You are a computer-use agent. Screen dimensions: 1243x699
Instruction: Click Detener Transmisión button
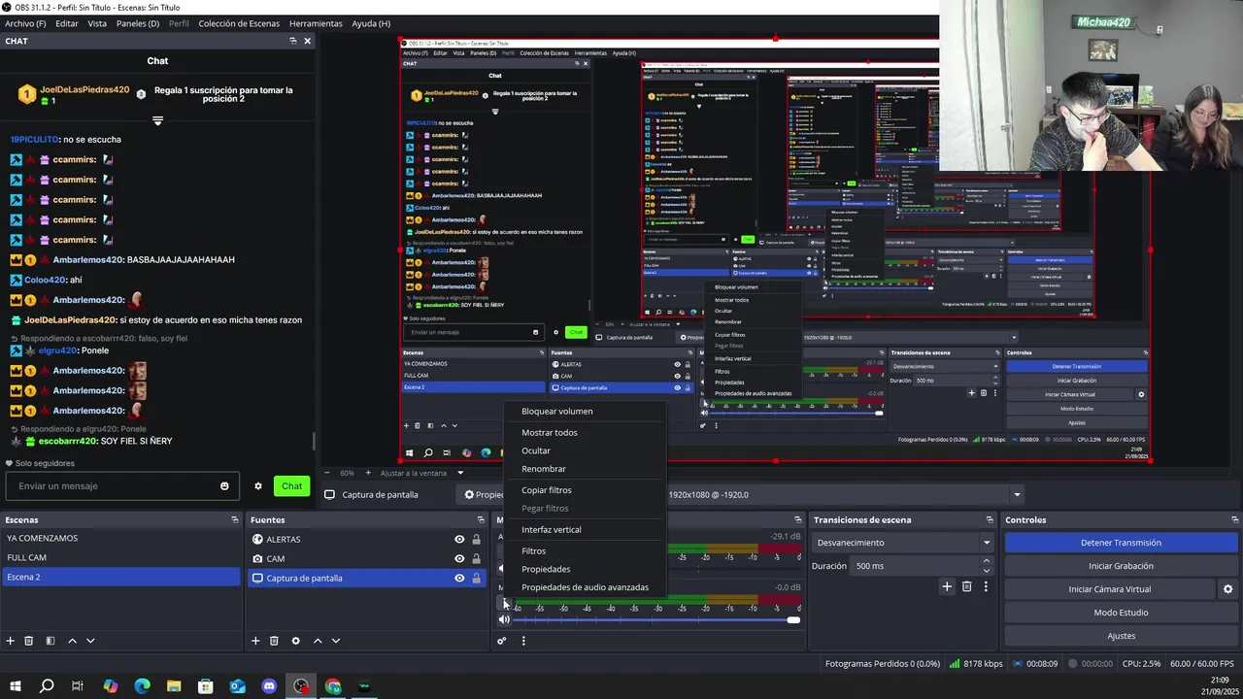pyautogui.click(x=1121, y=543)
